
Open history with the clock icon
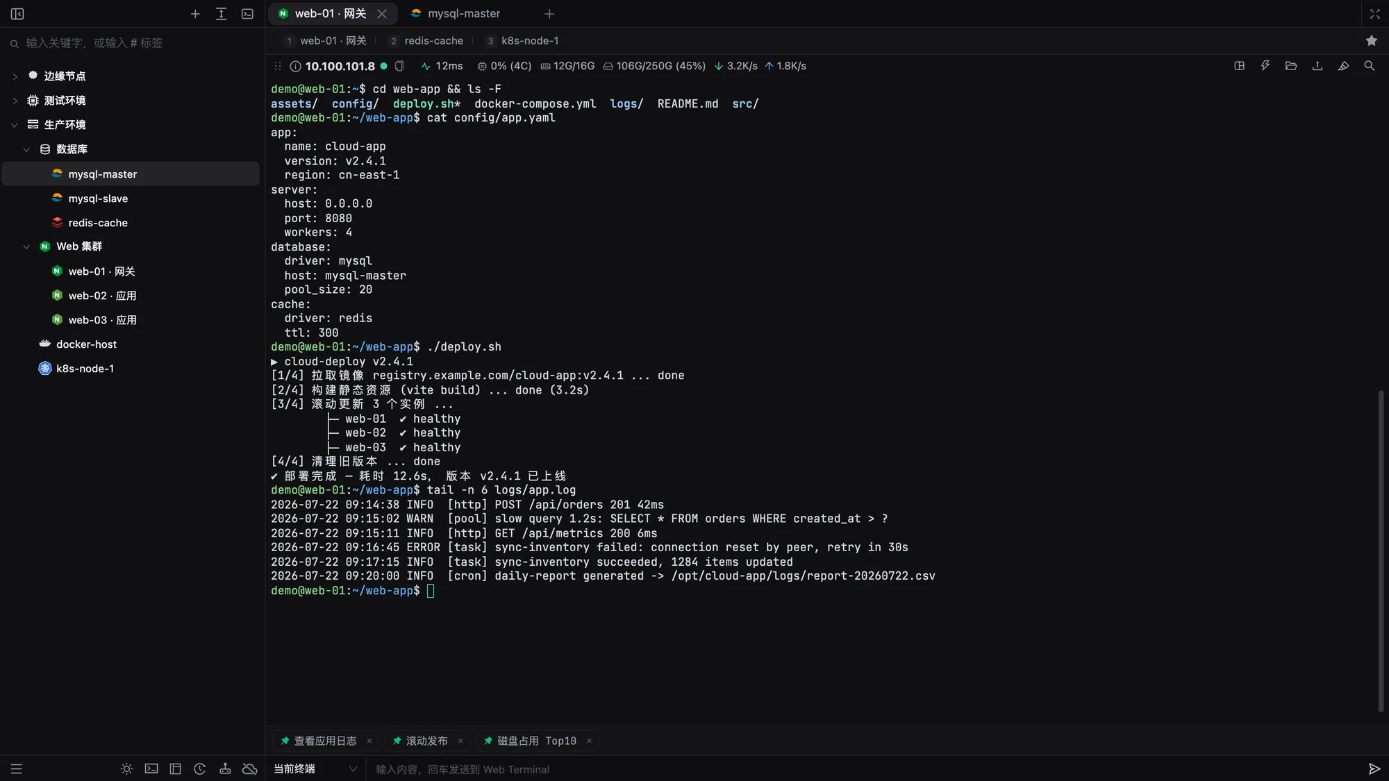pyautogui.click(x=200, y=769)
